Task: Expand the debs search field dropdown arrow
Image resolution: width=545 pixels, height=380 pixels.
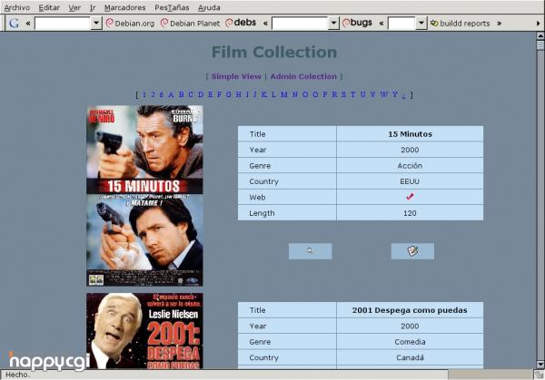Action: click(x=332, y=24)
